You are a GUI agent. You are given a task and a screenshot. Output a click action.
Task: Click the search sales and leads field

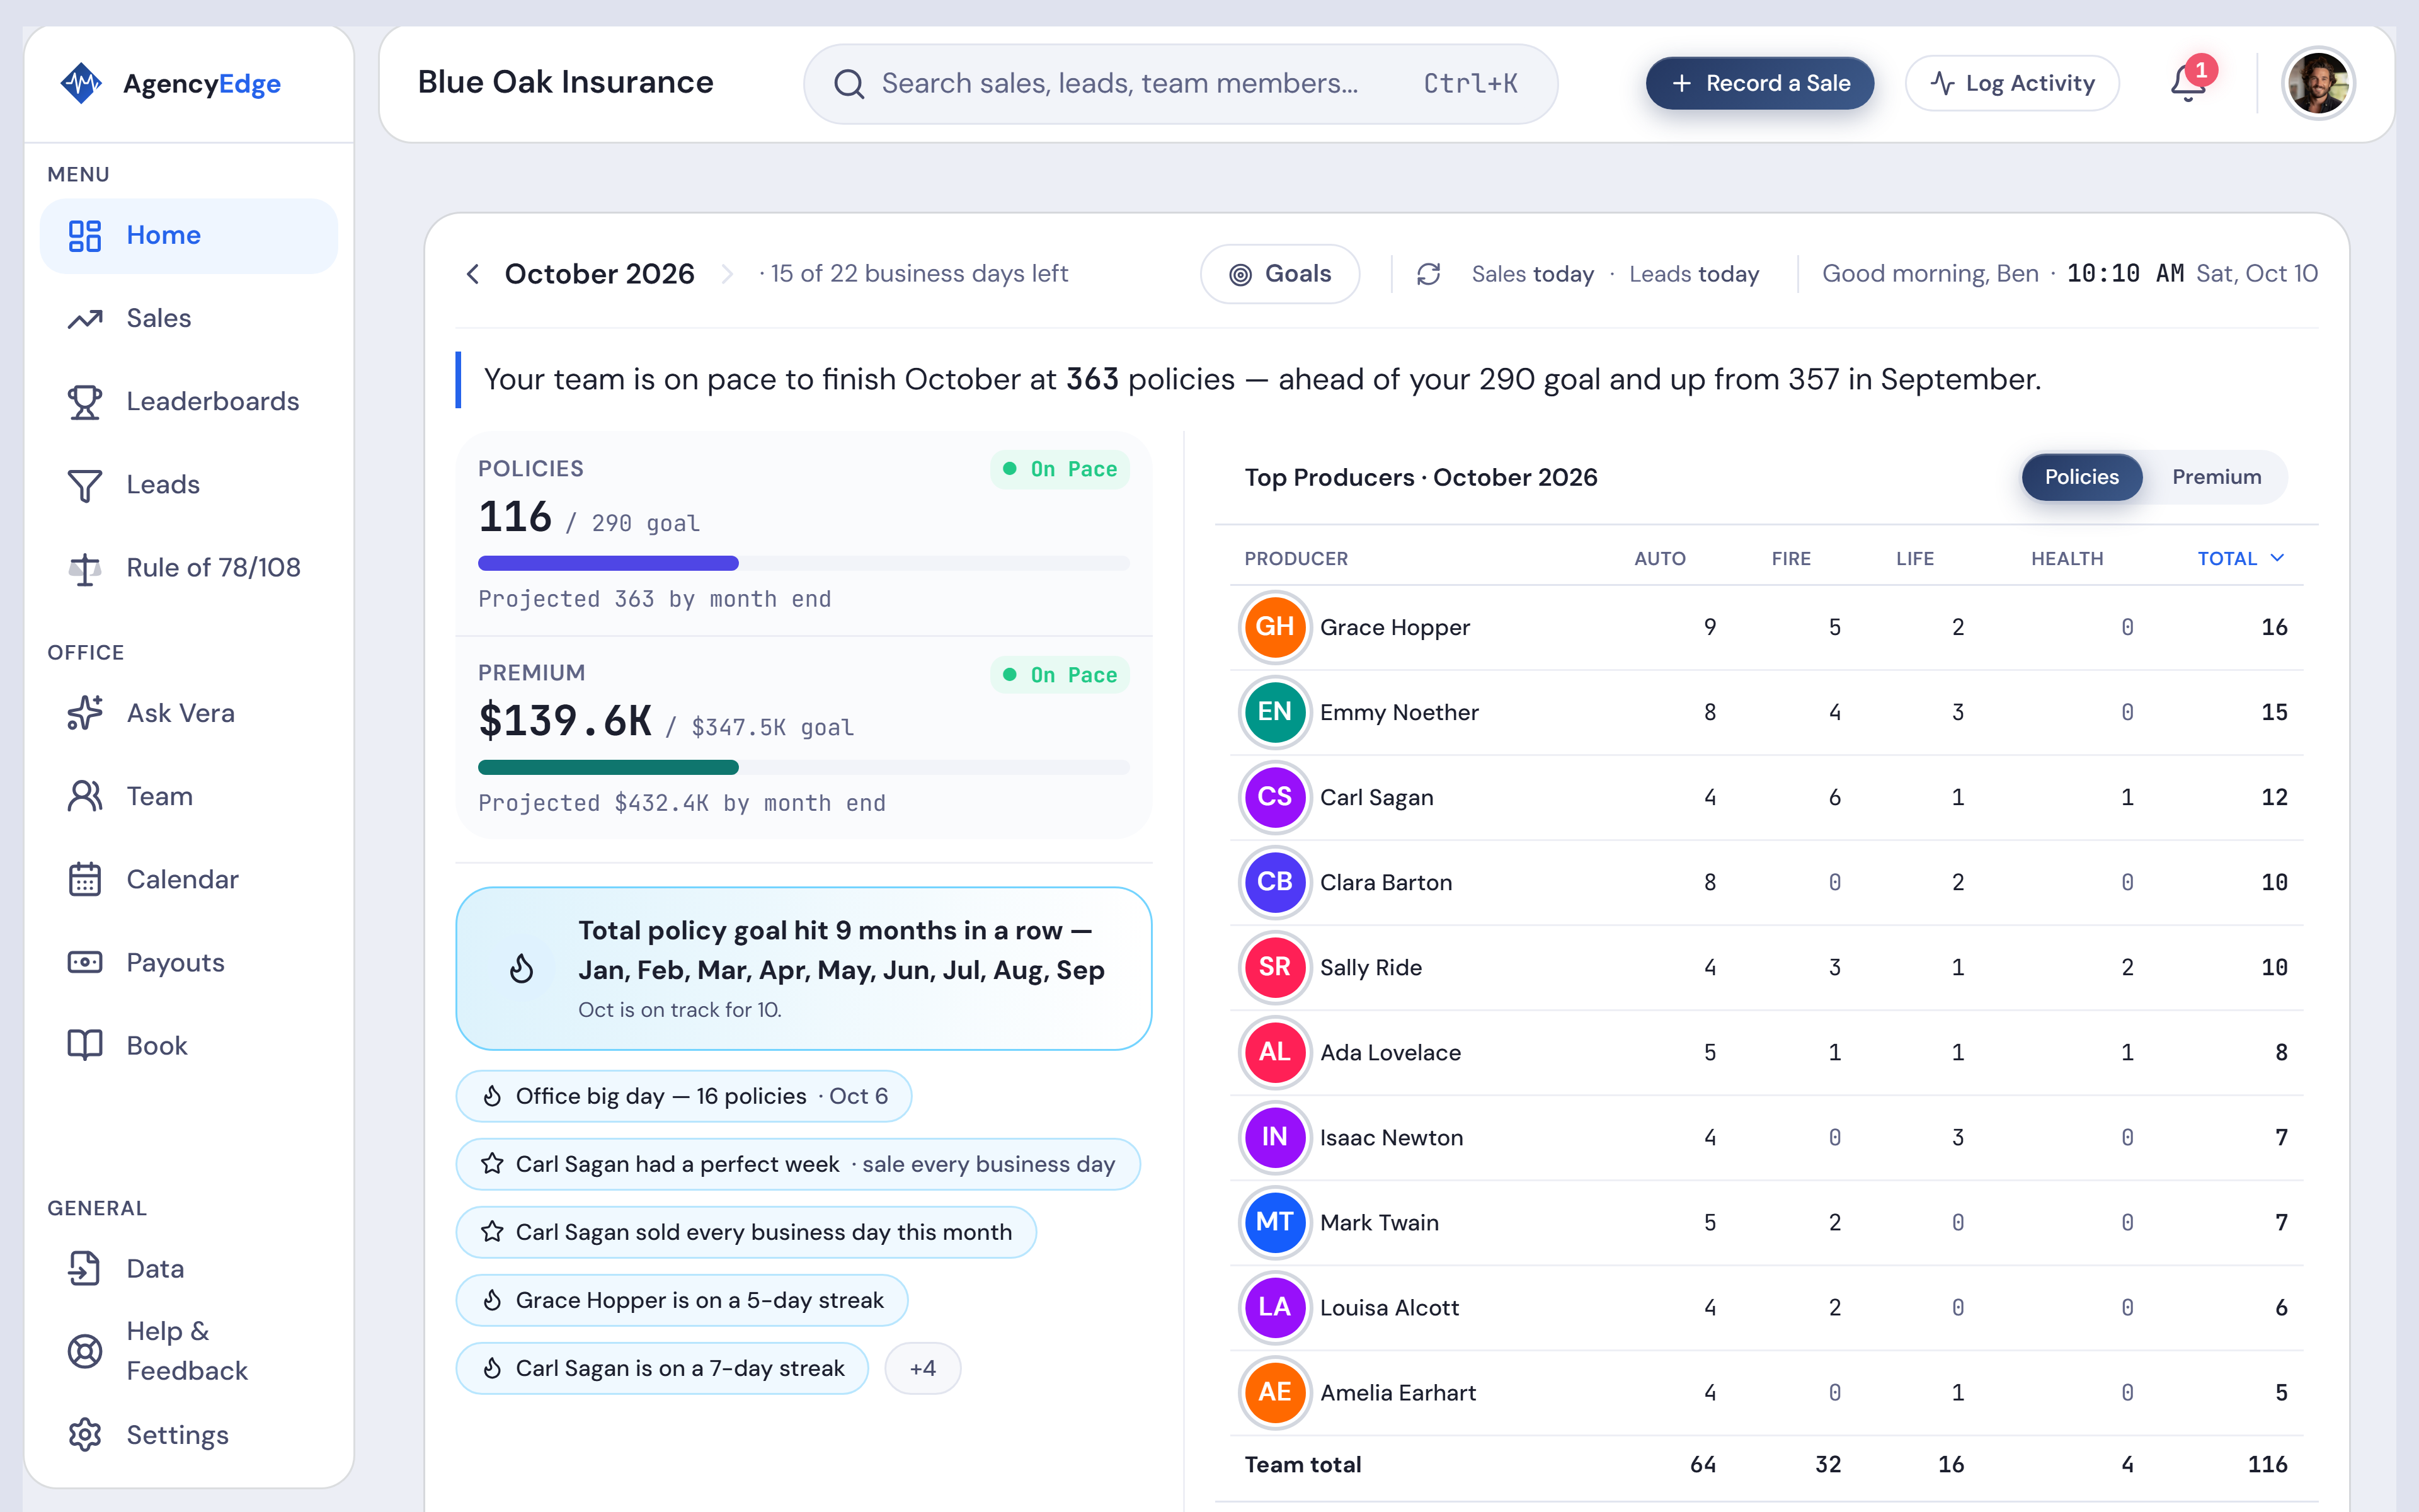(x=1181, y=84)
